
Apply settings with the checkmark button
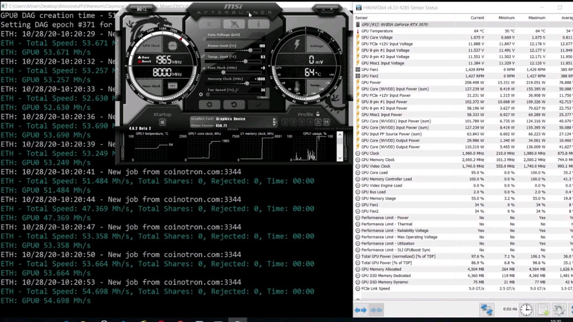(259, 105)
